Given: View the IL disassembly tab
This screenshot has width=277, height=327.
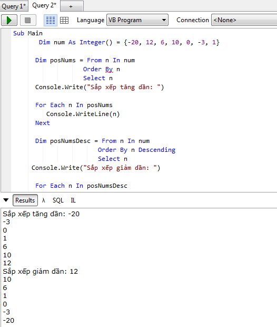Looking at the screenshot, I should point(73,200).
